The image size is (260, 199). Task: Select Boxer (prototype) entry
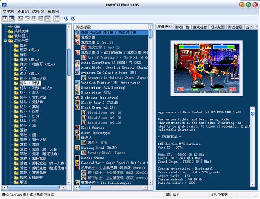pyautogui.click(x=96, y=133)
